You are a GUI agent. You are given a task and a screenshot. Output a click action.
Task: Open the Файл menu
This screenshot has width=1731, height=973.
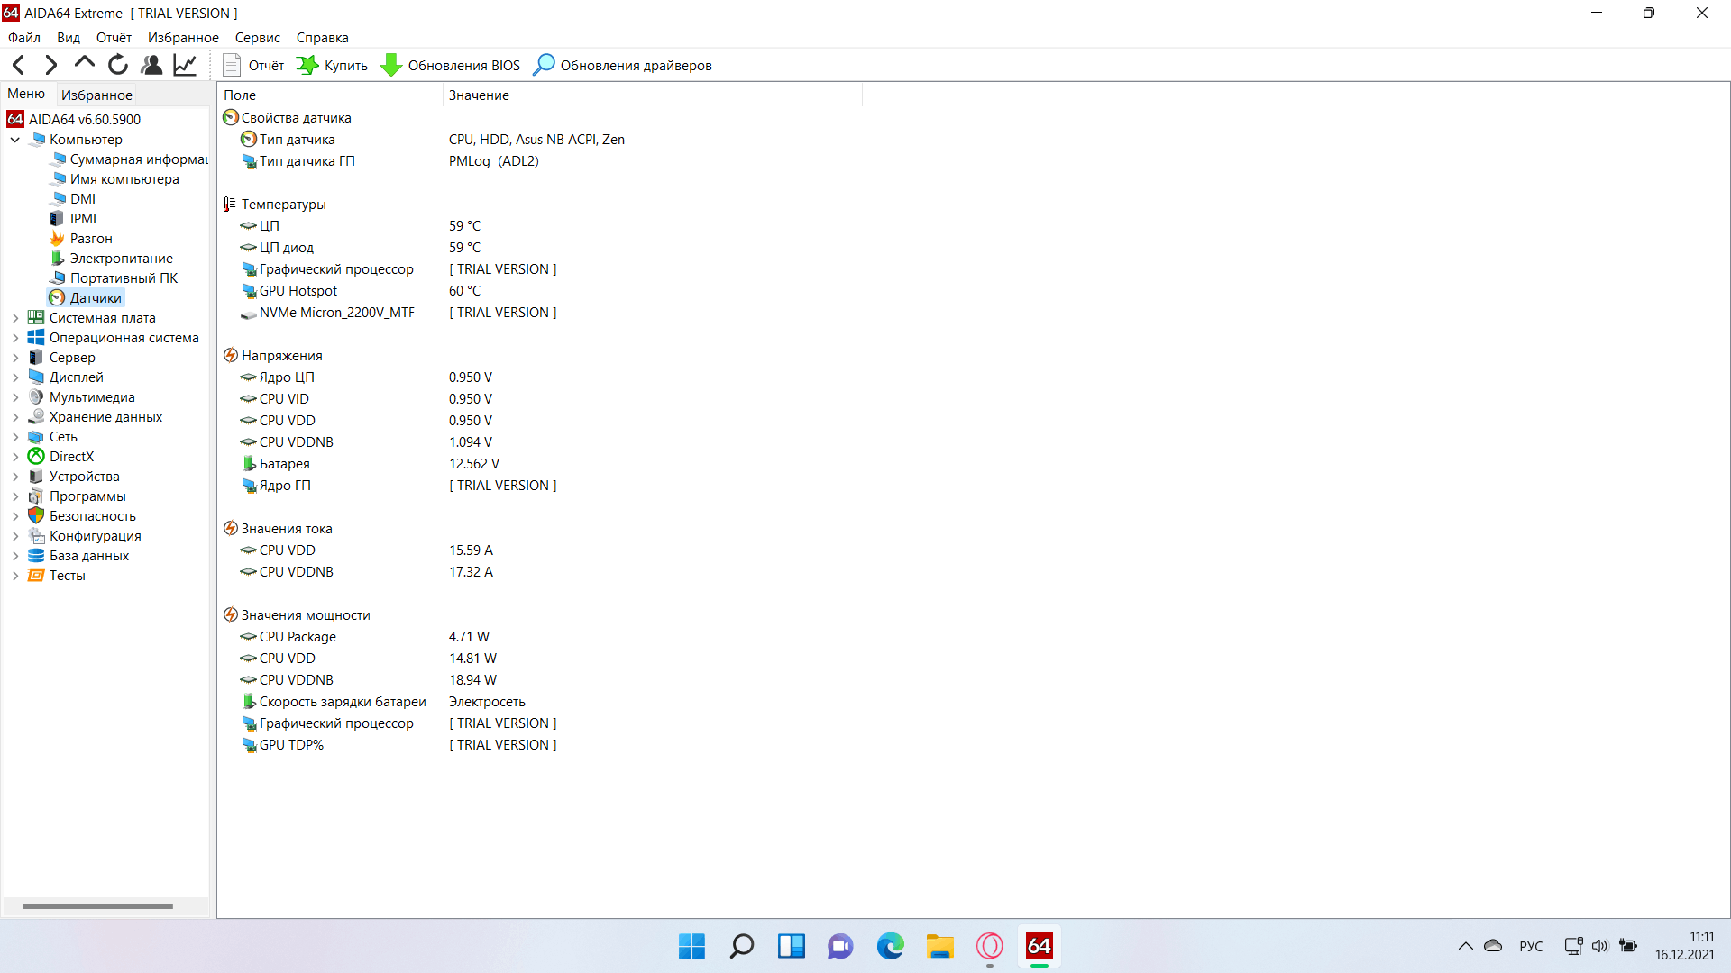(x=24, y=38)
